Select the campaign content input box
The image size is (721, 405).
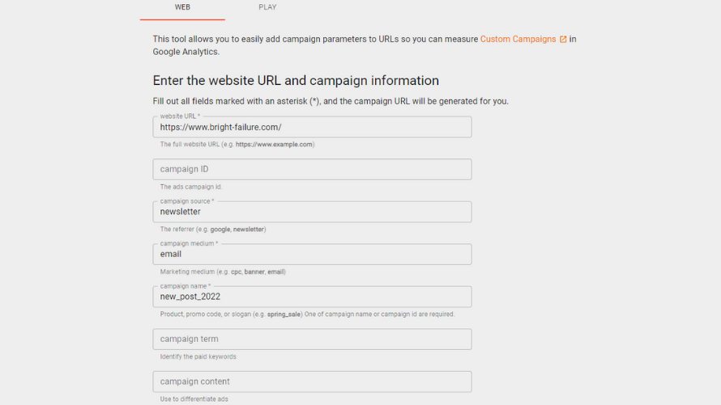(312, 382)
